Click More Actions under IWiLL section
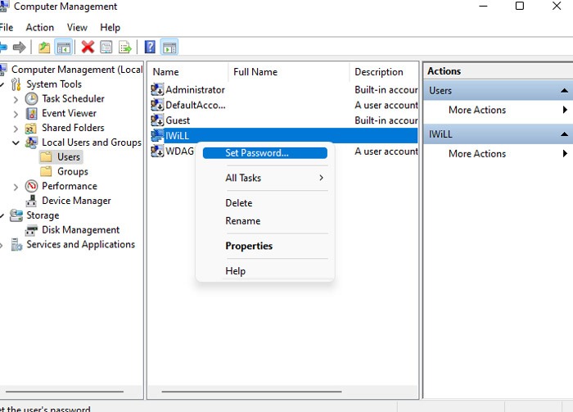 click(x=476, y=153)
